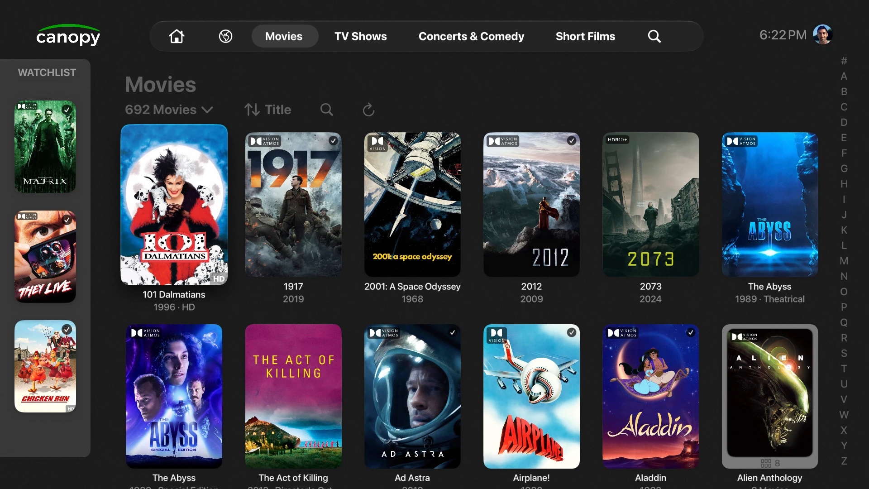
Task: Click the canopy logo
Action: [68, 35]
